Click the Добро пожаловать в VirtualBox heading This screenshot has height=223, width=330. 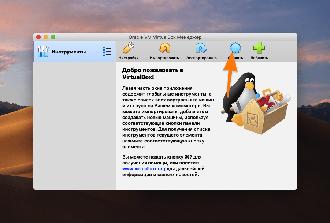[152, 73]
